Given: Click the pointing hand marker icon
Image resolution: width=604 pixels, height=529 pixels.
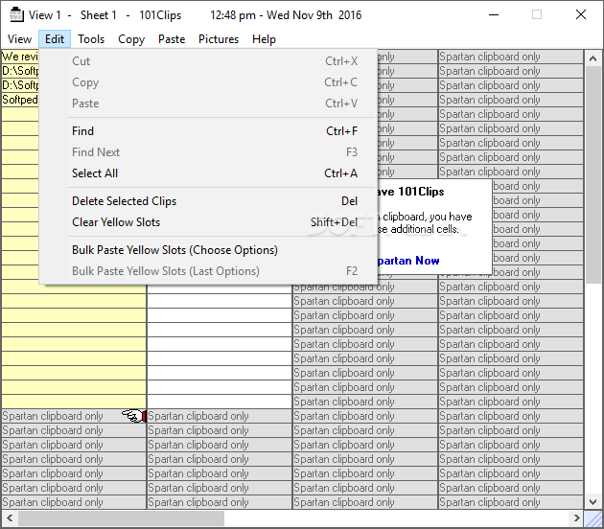Looking at the screenshot, I should pyautogui.click(x=134, y=415).
